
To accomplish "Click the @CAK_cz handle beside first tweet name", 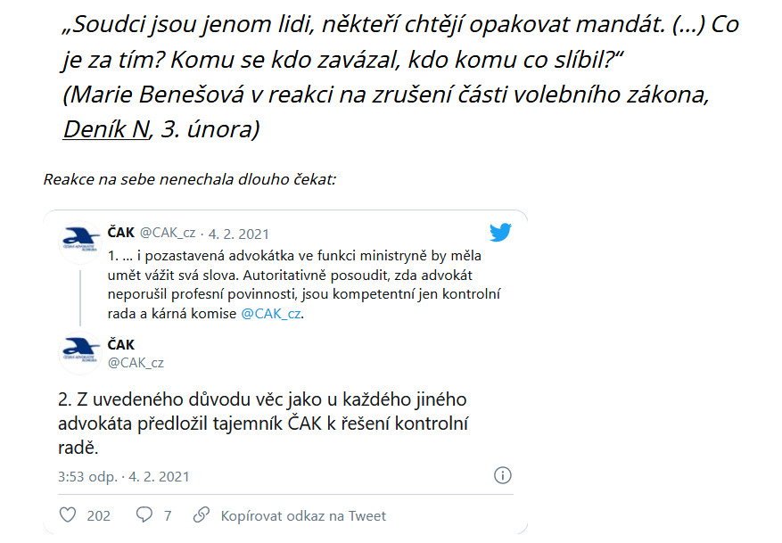I will click(x=168, y=233).
